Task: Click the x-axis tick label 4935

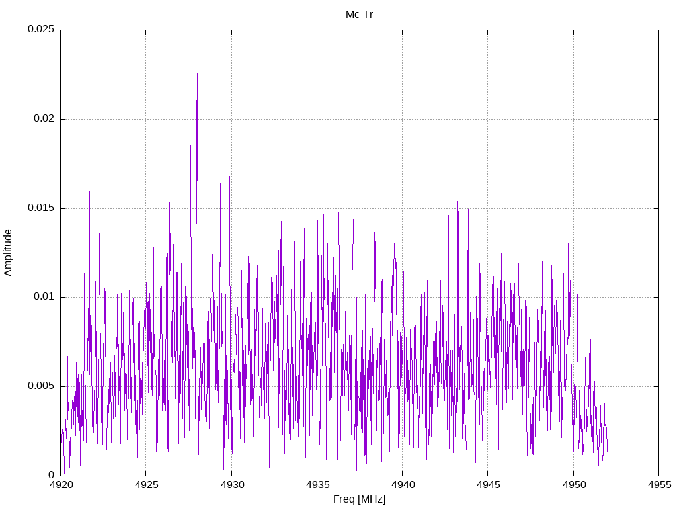Action: tap(318, 485)
